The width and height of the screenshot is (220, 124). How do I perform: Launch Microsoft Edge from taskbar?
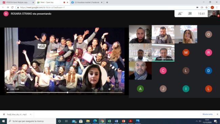click(95, 121)
